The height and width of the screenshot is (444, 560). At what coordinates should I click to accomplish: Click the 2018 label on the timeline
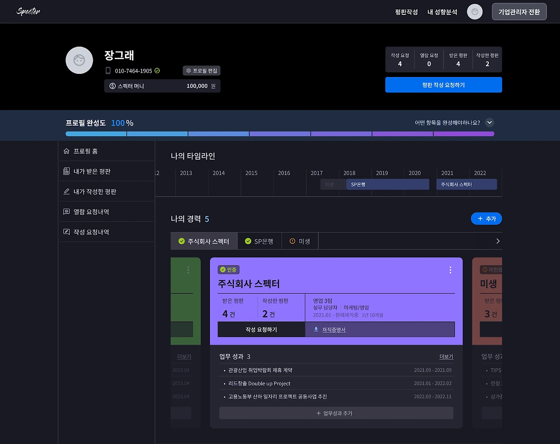click(350, 173)
